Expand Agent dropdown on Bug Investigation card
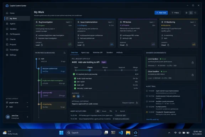 (x=69, y=22)
